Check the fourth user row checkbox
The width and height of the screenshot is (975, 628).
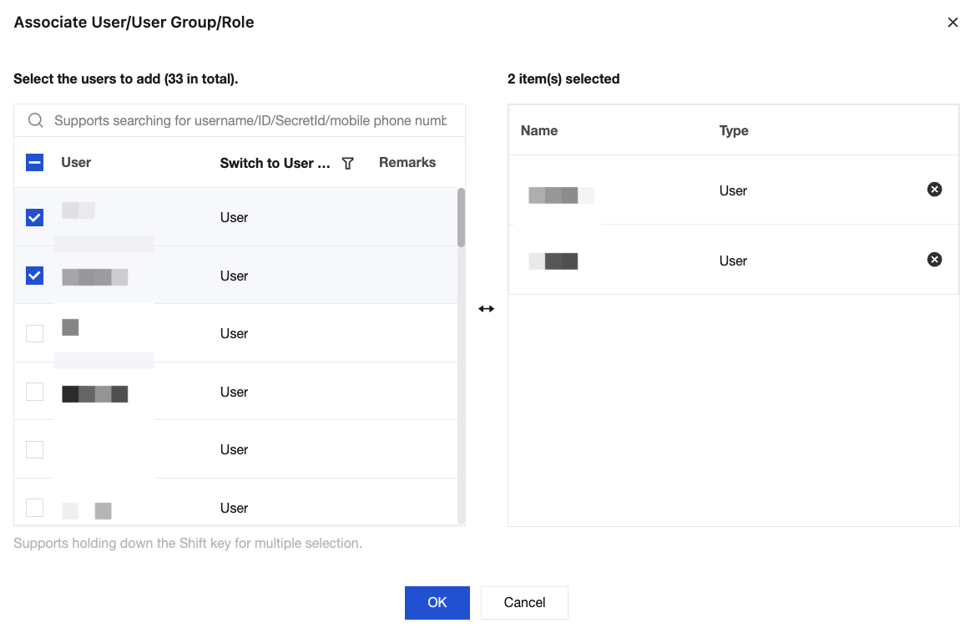pos(35,392)
